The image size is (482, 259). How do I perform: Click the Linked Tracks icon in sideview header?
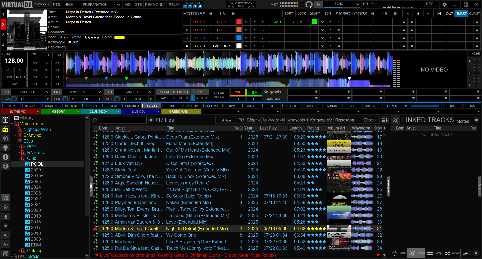point(395,120)
